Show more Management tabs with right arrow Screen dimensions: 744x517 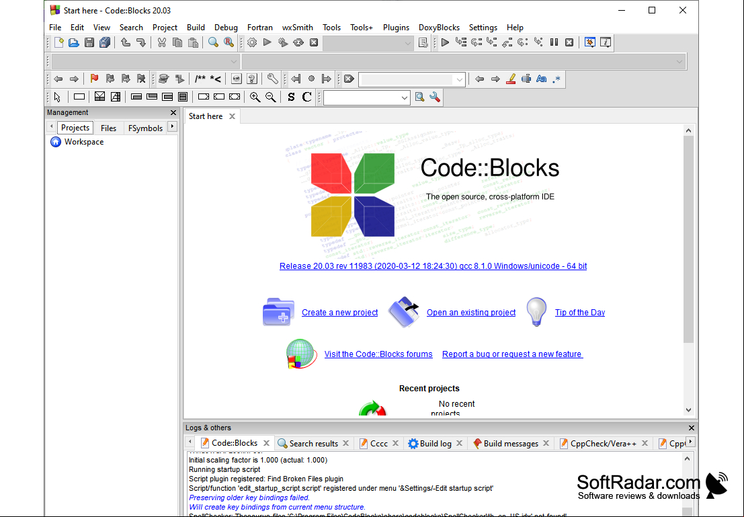173,126
